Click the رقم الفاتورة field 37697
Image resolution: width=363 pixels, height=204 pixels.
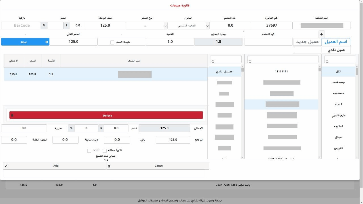(x=272, y=25)
